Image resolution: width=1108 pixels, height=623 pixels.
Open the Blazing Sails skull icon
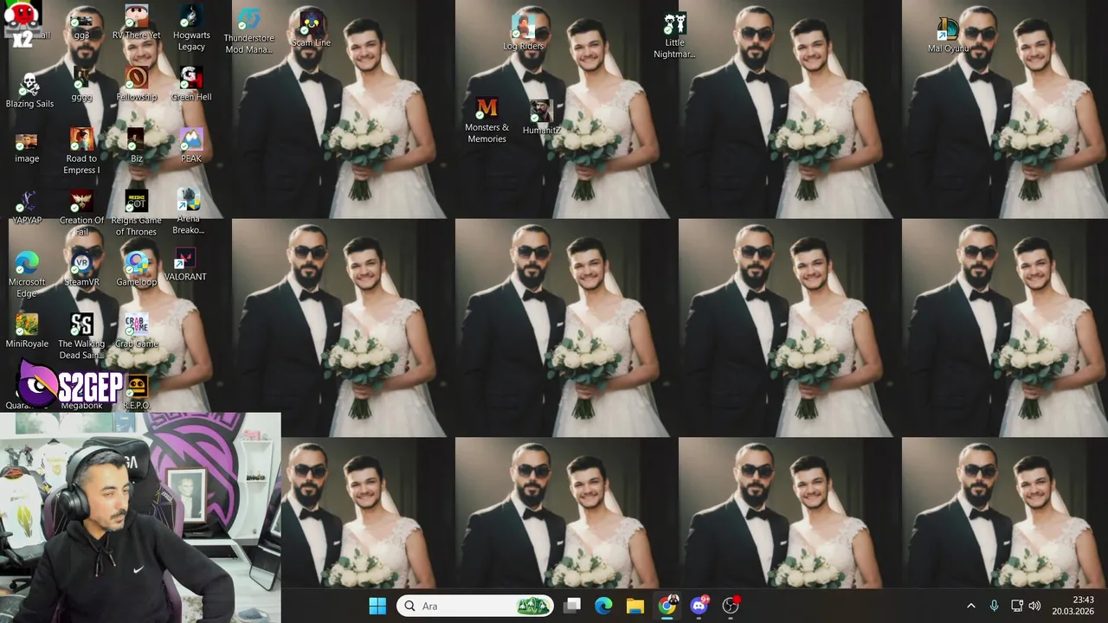[x=29, y=91]
